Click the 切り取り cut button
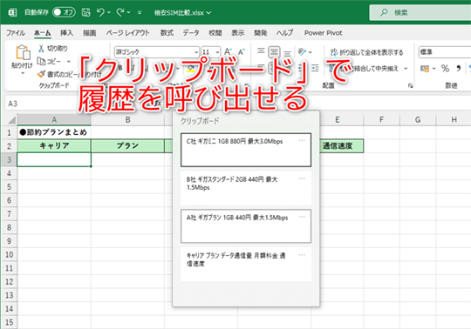 53,48
